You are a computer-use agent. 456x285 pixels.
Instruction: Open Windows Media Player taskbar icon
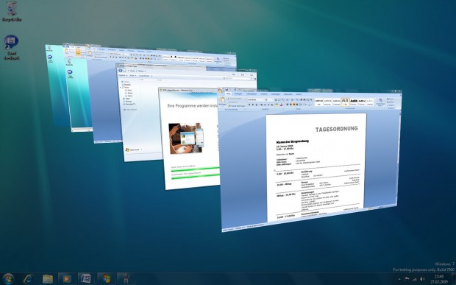[x=66, y=278]
